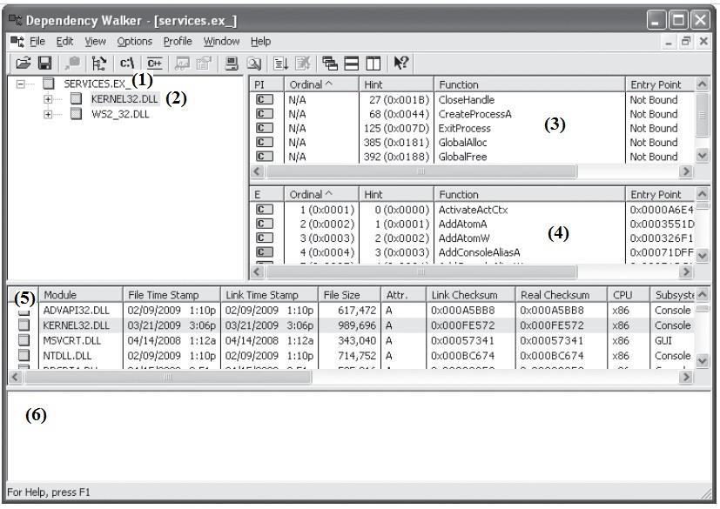720x509 pixels.
Task: Click module icon in MSVCRT.DLL list row
Action: pos(24,340)
